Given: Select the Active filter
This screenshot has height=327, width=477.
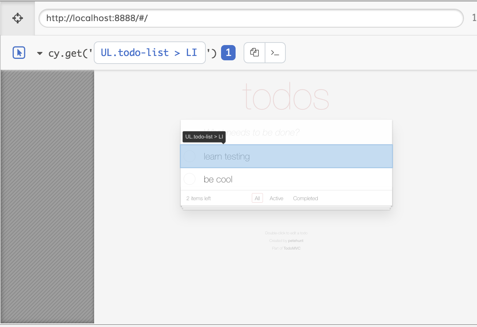Looking at the screenshot, I should tap(276, 198).
